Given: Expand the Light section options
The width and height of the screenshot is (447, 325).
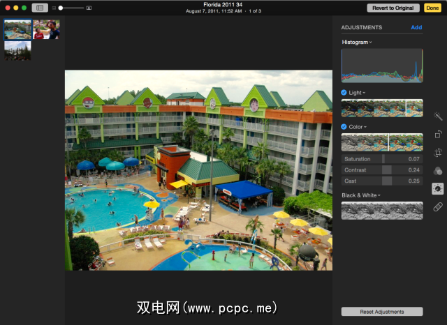Looking at the screenshot, I should click(364, 93).
